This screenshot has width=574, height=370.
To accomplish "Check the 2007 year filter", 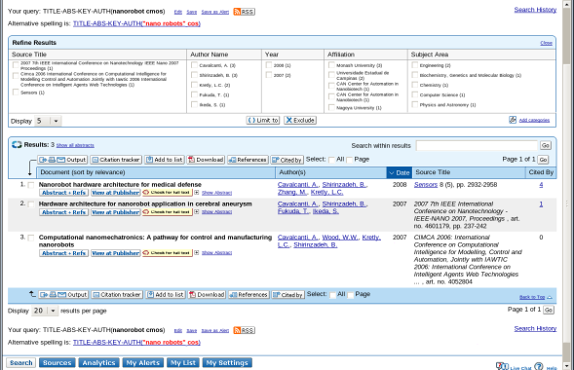I will point(269,75).
